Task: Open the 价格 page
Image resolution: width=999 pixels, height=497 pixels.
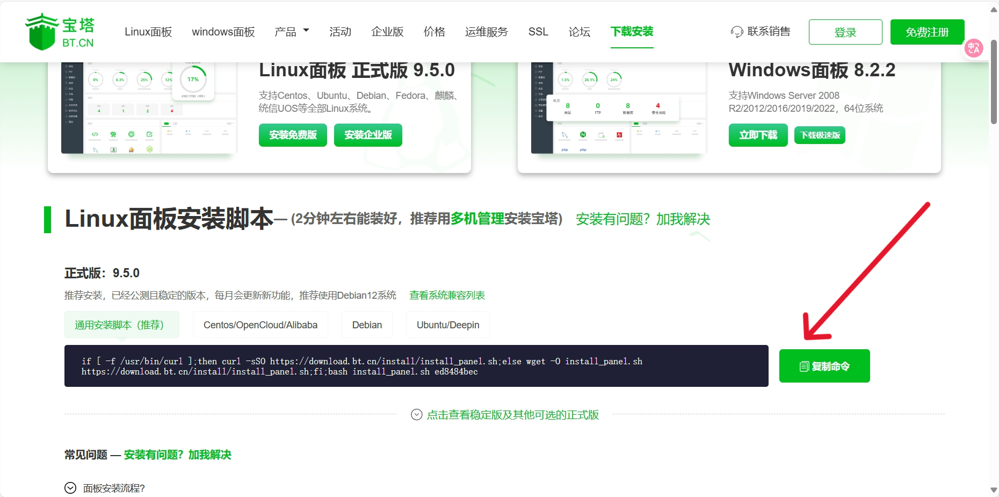Action: coord(434,32)
